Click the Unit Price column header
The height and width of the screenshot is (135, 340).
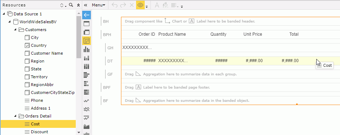click(x=253, y=34)
